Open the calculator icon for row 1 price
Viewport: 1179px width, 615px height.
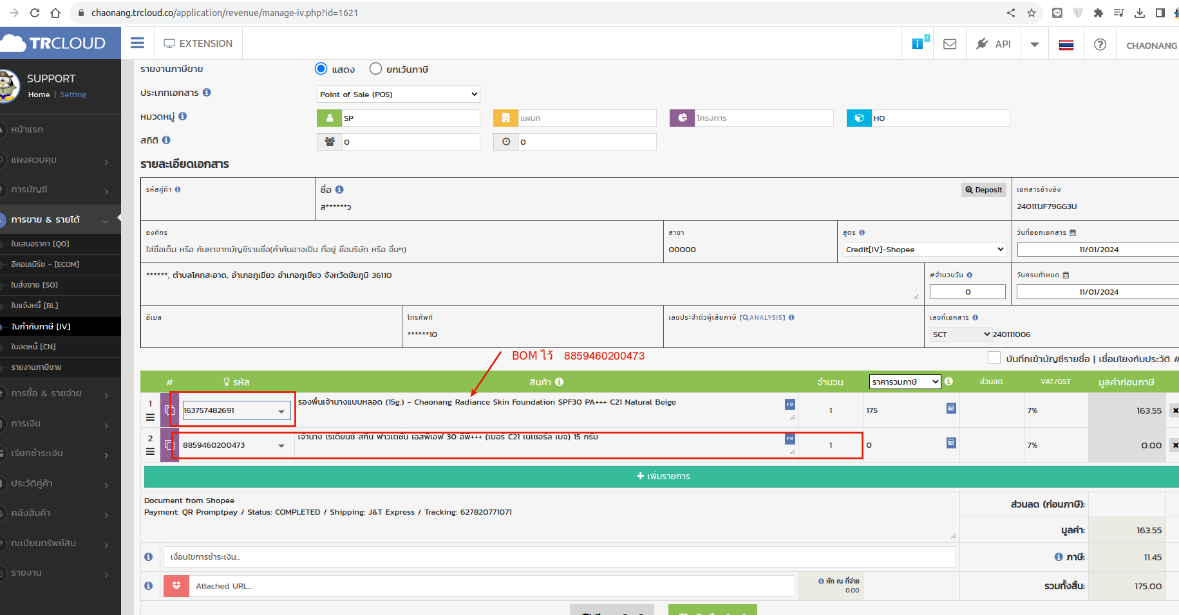pos(951,408)
